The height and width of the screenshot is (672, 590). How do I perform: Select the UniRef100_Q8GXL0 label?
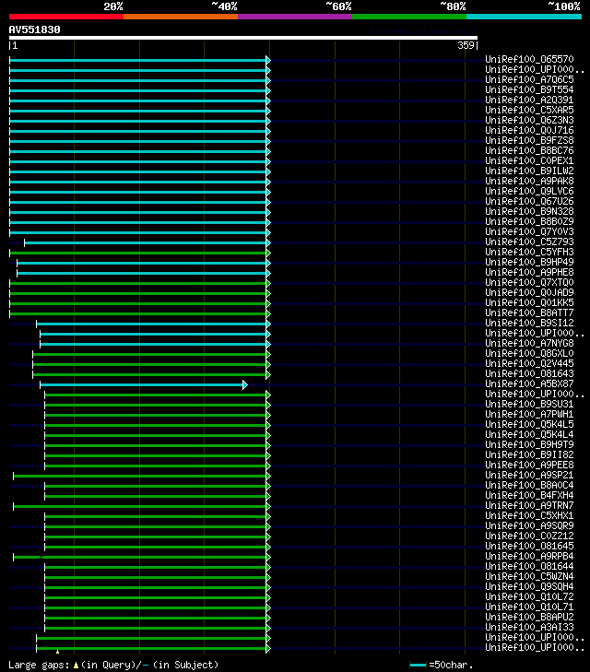click(529, 354)
